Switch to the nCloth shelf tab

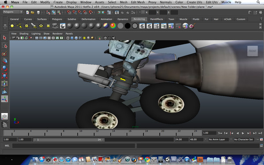click(227, 19)
